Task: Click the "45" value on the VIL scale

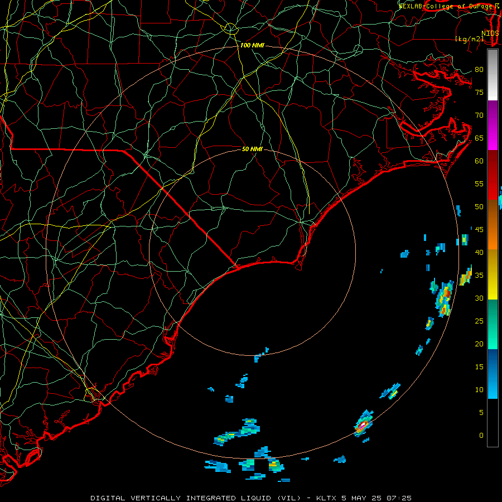Action: [x=479, y=230]
